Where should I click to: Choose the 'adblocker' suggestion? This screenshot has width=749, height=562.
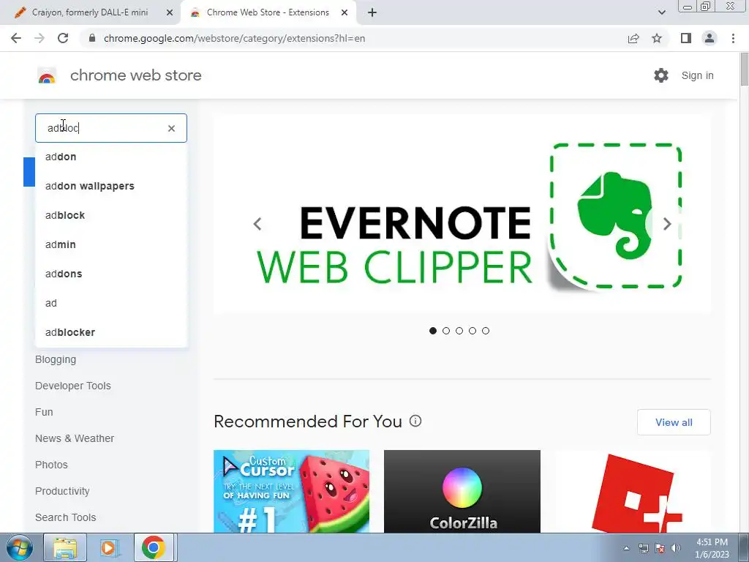click(x=111, y=332)
